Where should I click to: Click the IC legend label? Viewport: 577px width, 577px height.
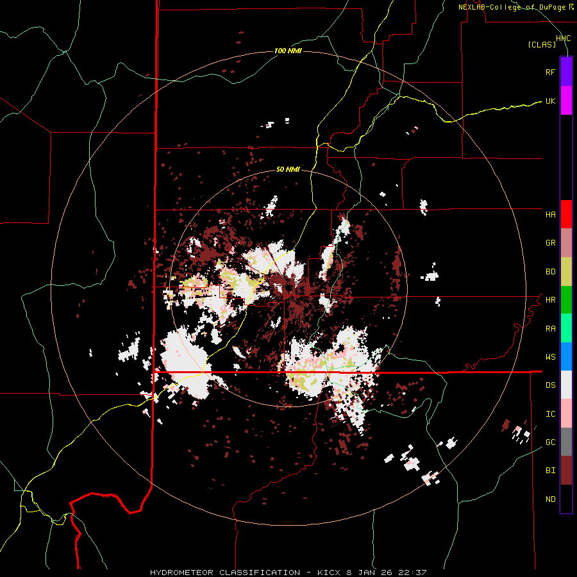point(550,414)
